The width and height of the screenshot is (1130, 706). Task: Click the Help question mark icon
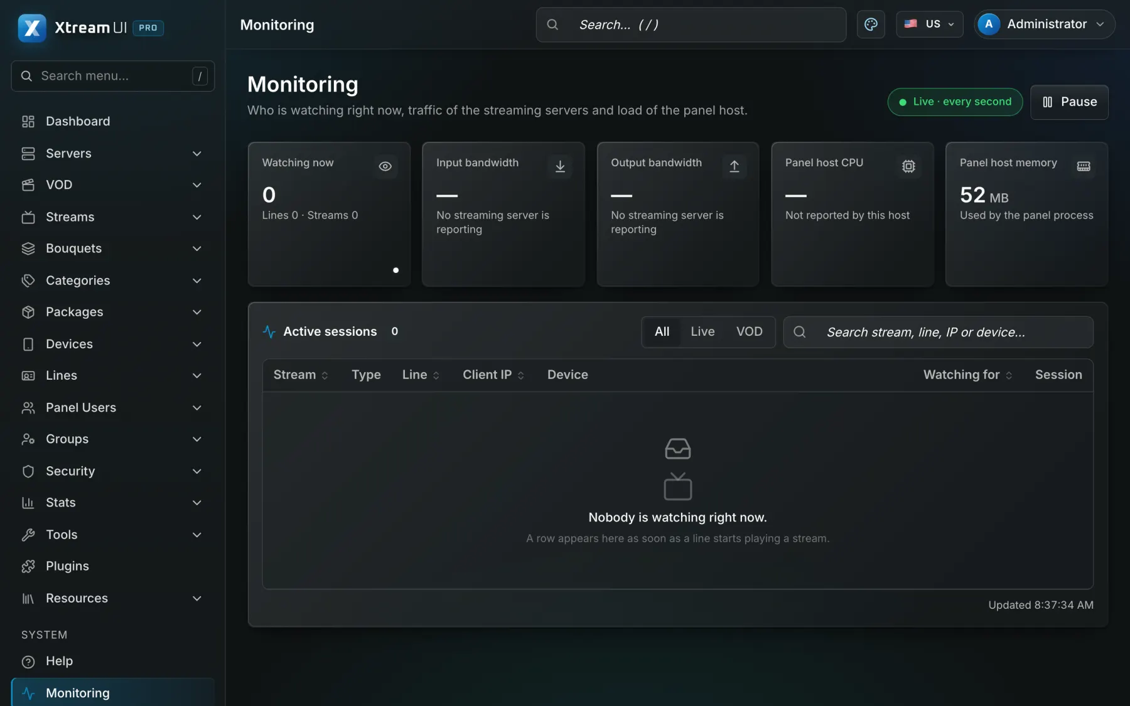pyautogui.click(x=28, y=661)
